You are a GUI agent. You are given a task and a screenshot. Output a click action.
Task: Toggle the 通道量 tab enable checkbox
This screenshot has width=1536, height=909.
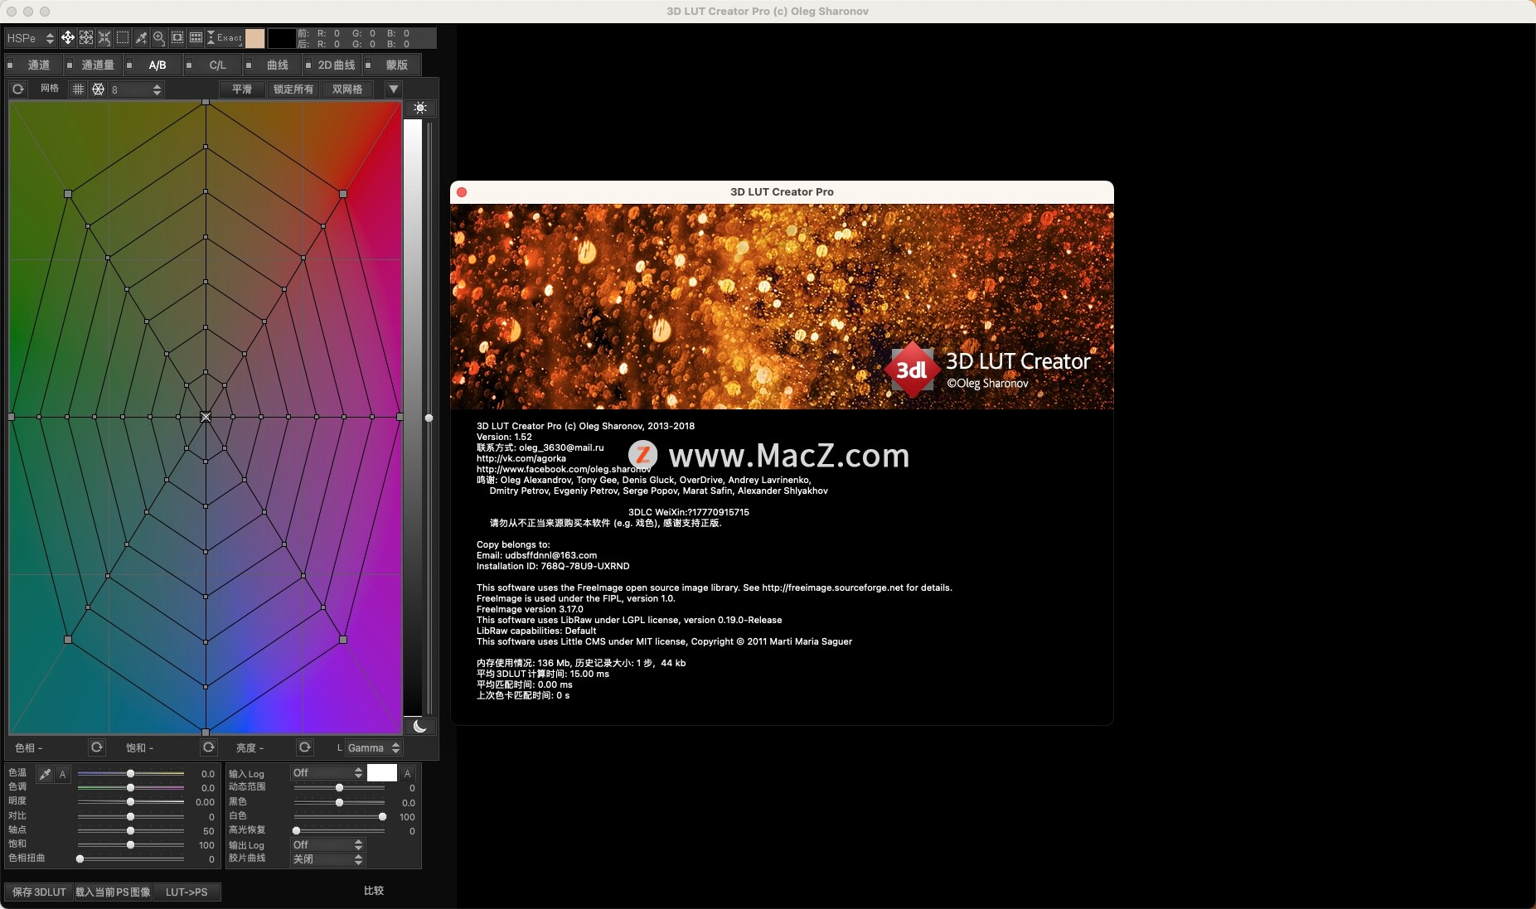tap(70, 65)
